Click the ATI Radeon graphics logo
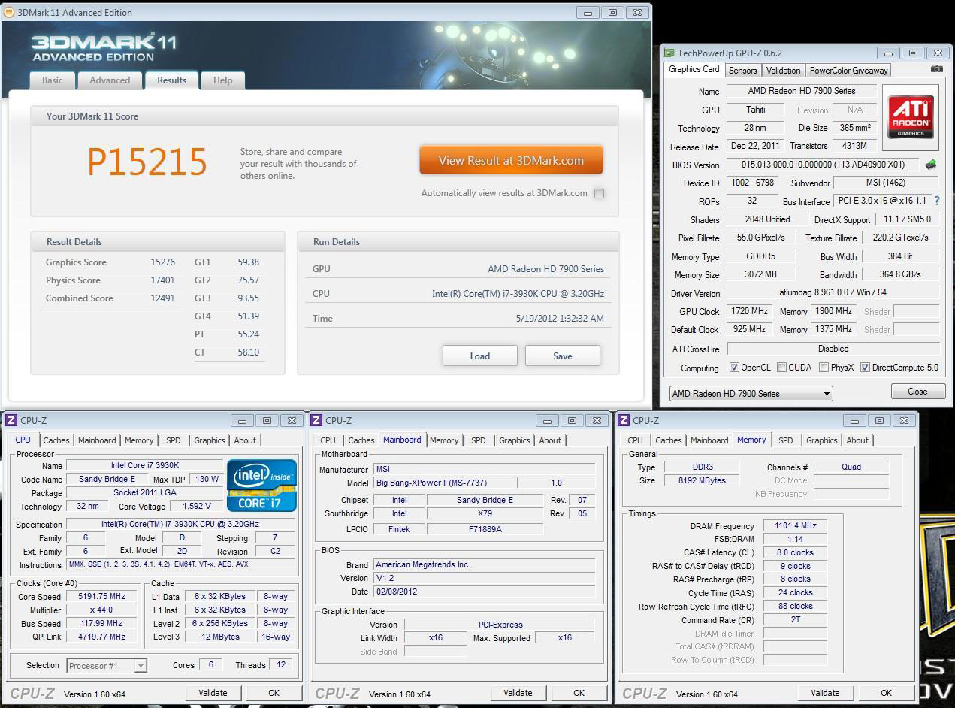This screenshot has width=955, height=708. coord(911,116)
